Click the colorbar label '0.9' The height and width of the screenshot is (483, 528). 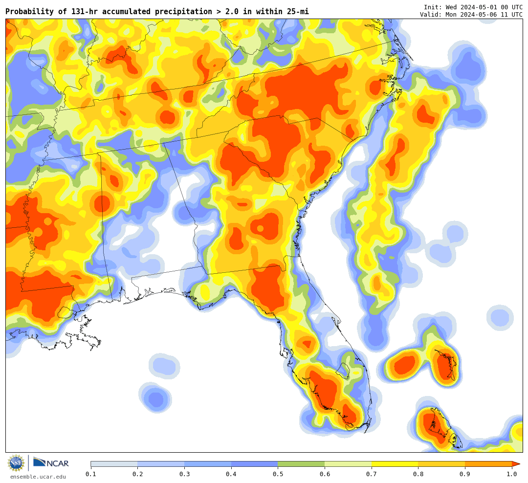click(x=465, y=474)
